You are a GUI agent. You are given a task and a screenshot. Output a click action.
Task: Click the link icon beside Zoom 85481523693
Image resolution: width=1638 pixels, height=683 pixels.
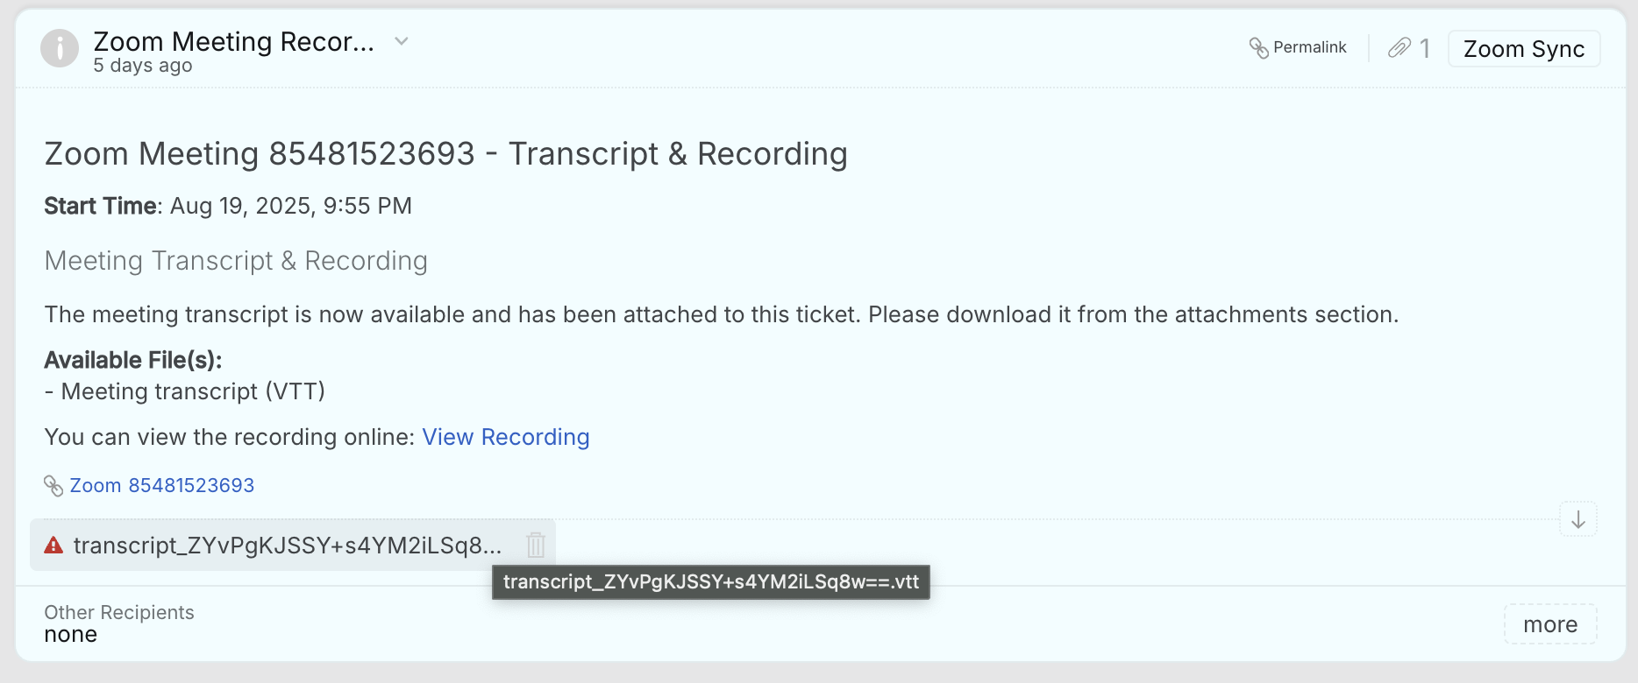[53, 486]
